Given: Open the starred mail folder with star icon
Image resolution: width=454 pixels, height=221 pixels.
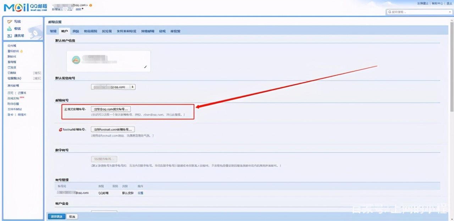Looking at the screenshot, I should [x=15, y=51].
